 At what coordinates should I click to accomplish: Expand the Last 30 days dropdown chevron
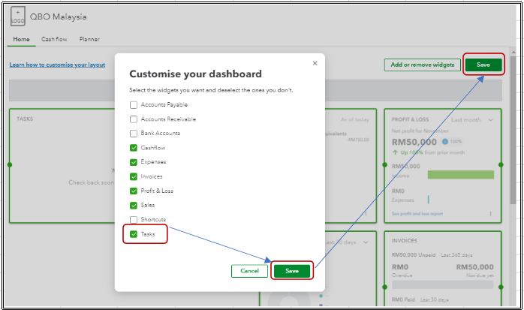tap(366, 242)
